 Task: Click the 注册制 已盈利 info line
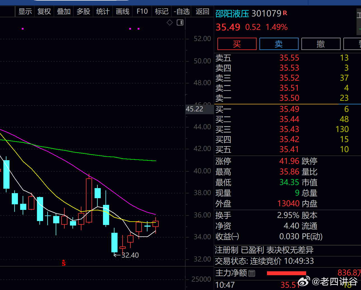click(264, 250)
